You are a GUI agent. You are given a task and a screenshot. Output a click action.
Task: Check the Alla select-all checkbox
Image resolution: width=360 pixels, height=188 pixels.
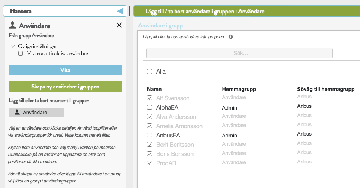click(x=149, y=72)
